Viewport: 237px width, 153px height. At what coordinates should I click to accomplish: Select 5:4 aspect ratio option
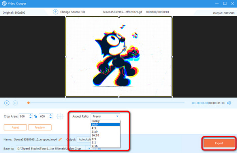105,139
